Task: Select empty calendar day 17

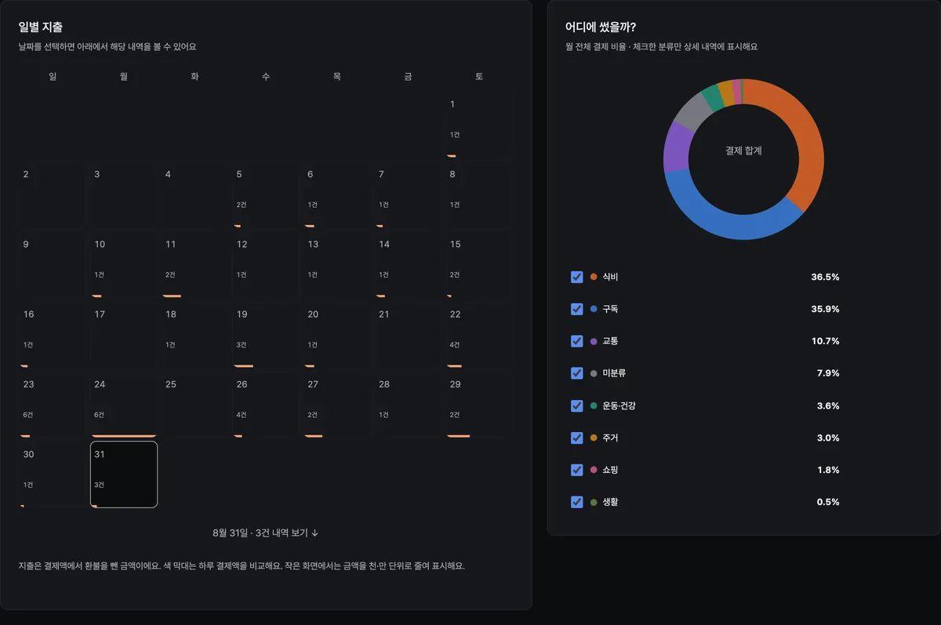Action: (124, 335)
